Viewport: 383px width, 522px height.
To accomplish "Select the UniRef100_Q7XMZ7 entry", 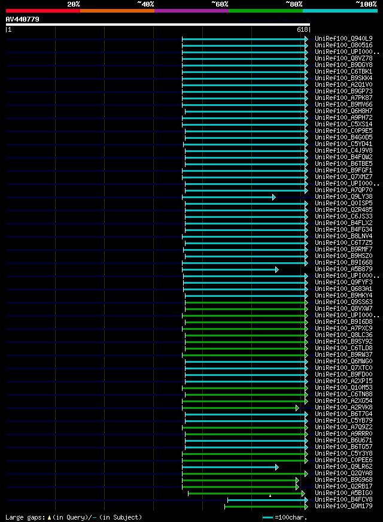I will 344,177.
